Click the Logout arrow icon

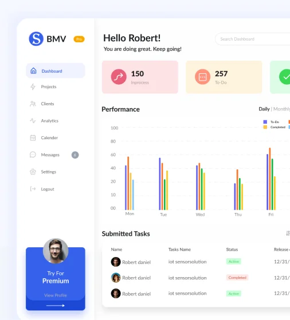click(x=33, y=189)
